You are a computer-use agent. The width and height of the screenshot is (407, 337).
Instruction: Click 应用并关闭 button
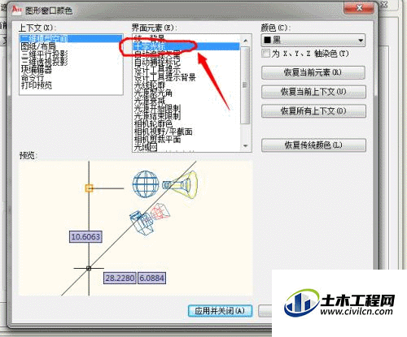pyautogui.click(x=220, y=311)
